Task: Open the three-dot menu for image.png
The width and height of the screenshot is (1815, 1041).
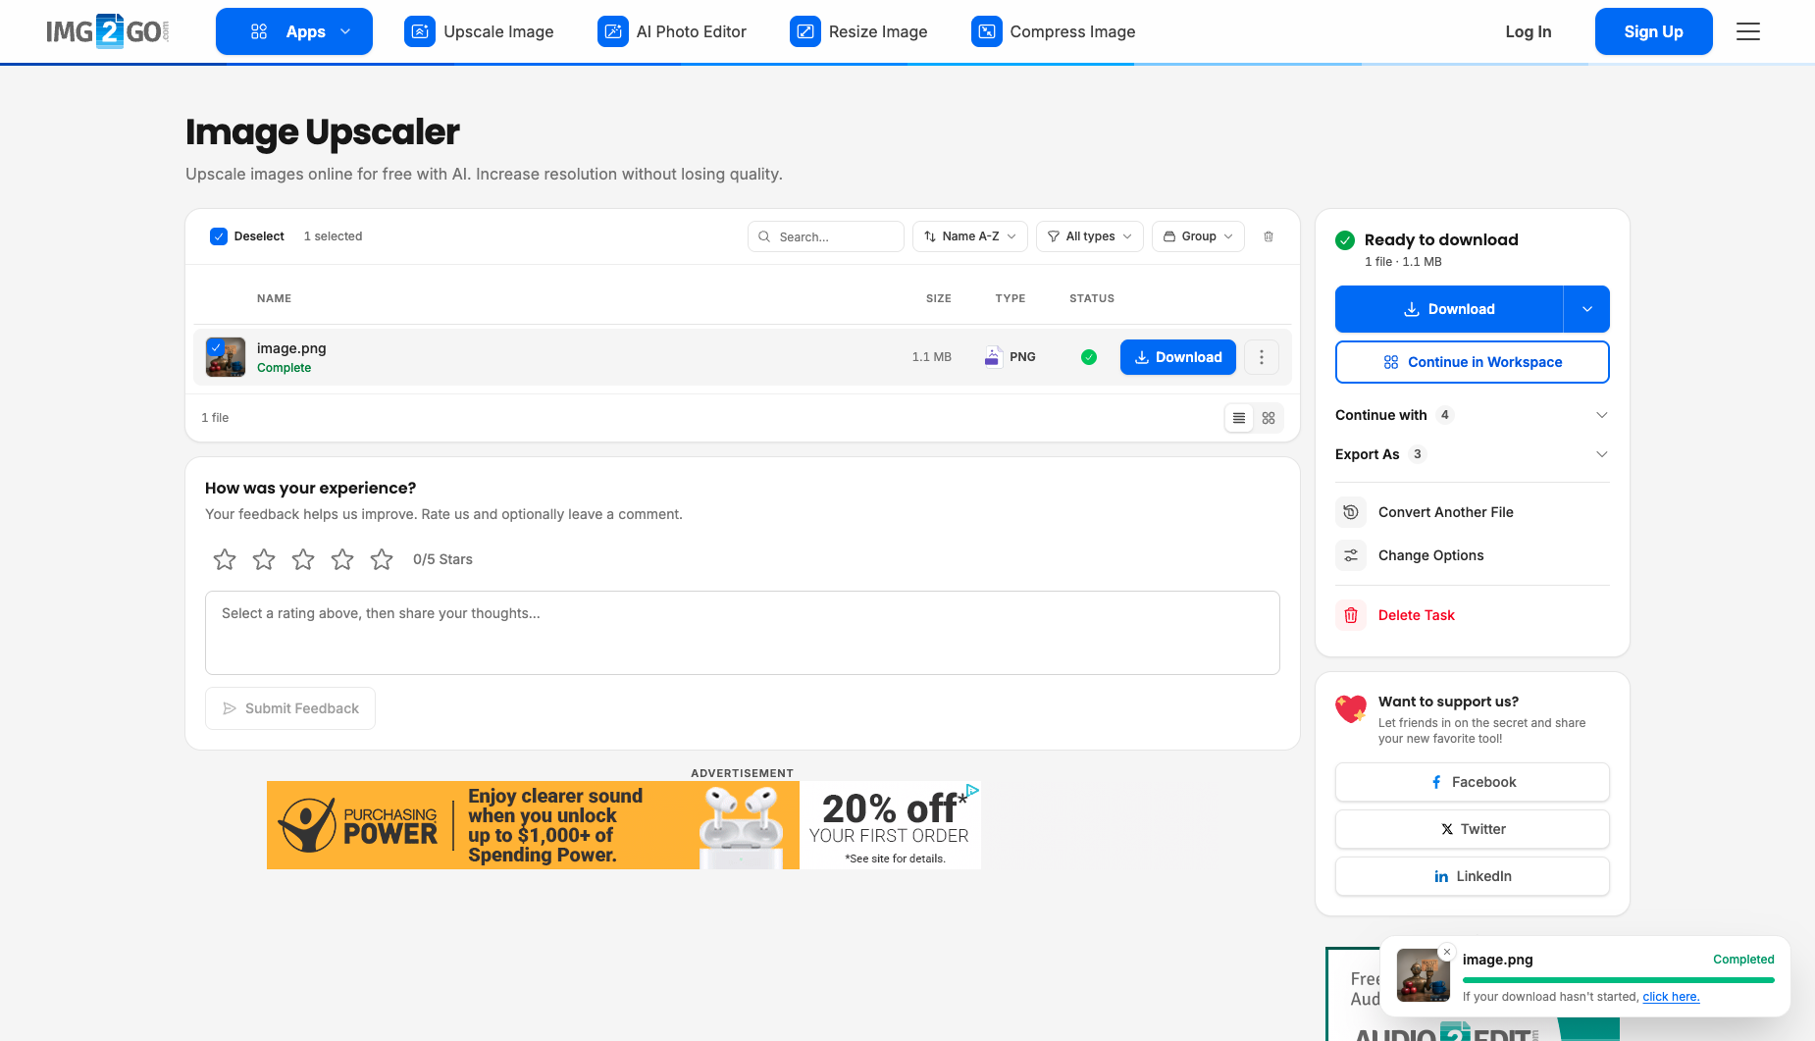Action: pos(1262,357)
